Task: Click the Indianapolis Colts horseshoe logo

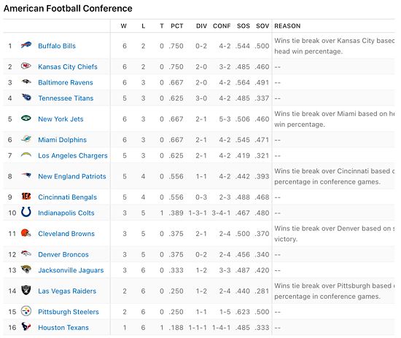Action: [26, 212]
